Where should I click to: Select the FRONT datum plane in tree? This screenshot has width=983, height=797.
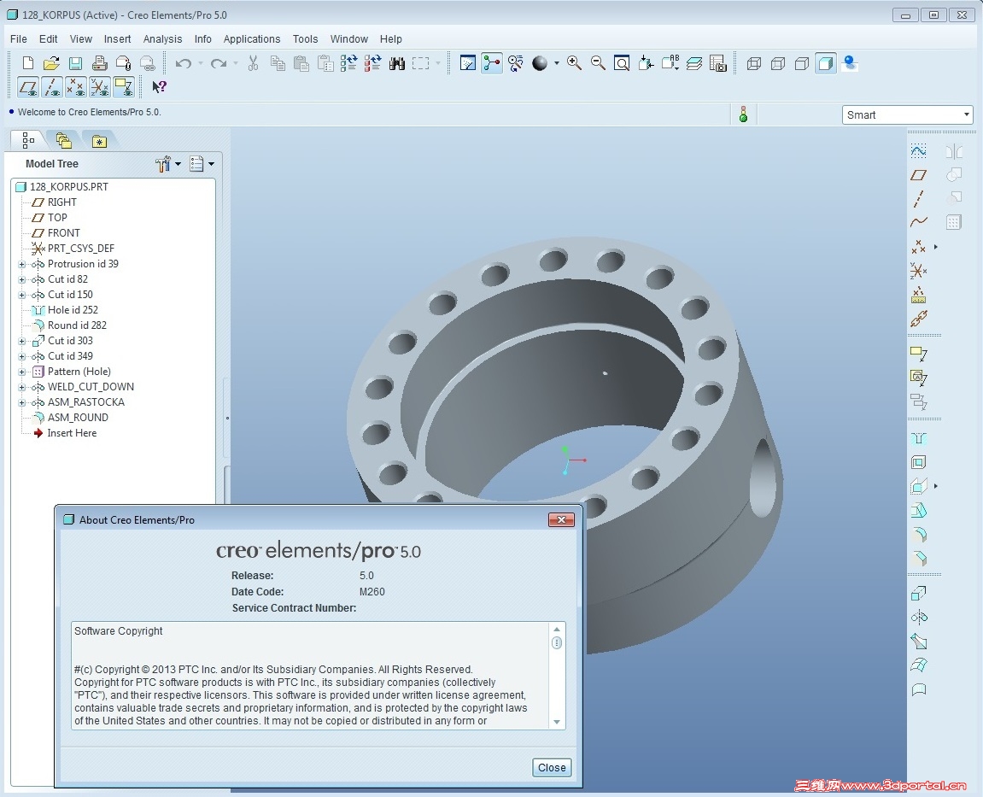64,232
